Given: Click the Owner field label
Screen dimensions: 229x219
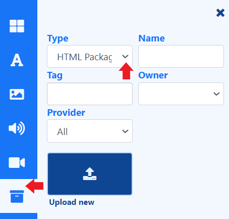Looking at the screenshot, I should click(x=153, y=75).
